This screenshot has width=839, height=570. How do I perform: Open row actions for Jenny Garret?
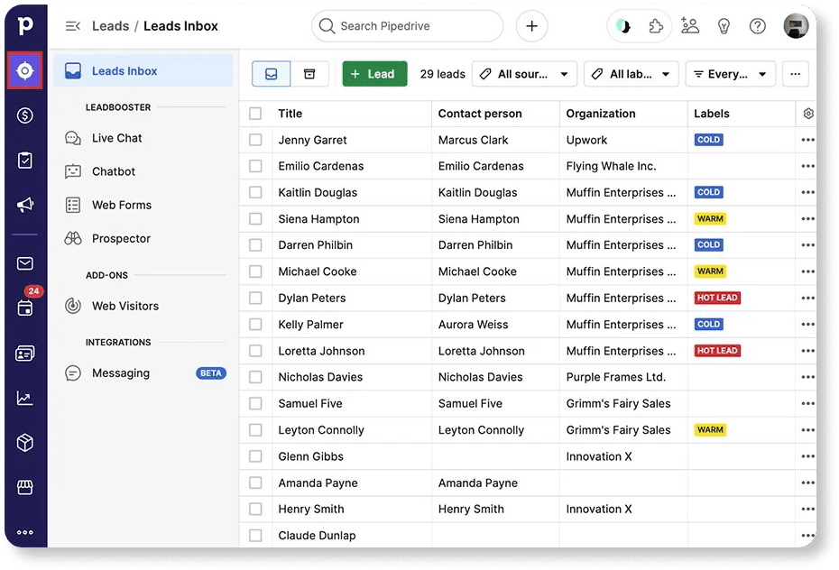807,140
